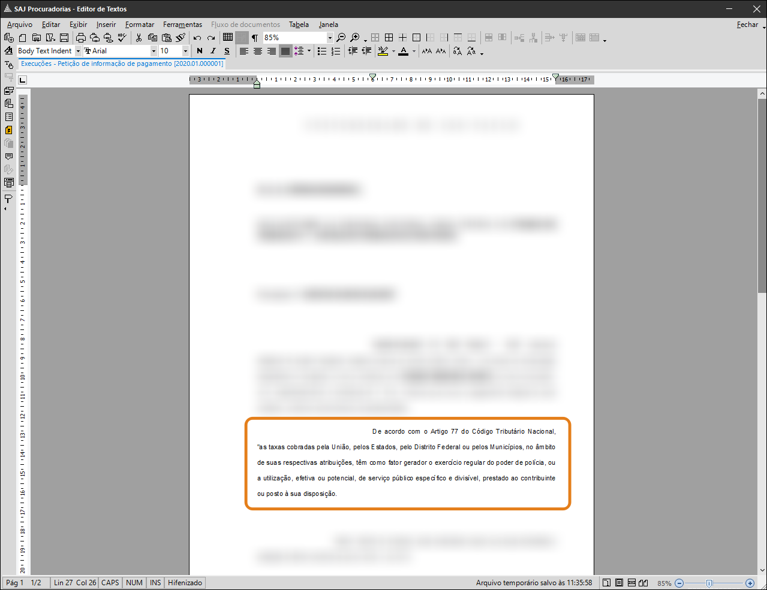
Task: Toggle bold formatting (N)
Action: click(200, 52)
